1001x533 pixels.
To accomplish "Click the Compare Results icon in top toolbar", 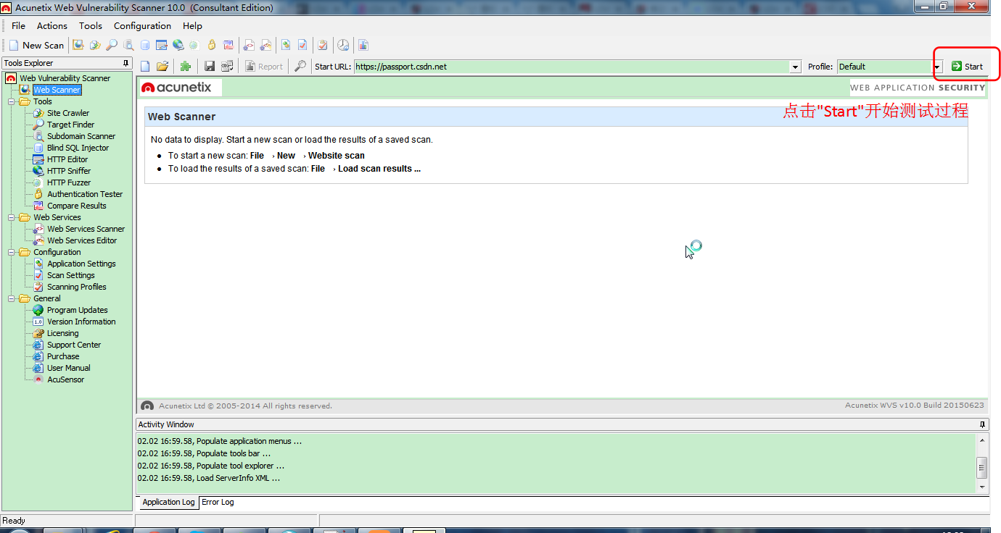I will point(228,45).
